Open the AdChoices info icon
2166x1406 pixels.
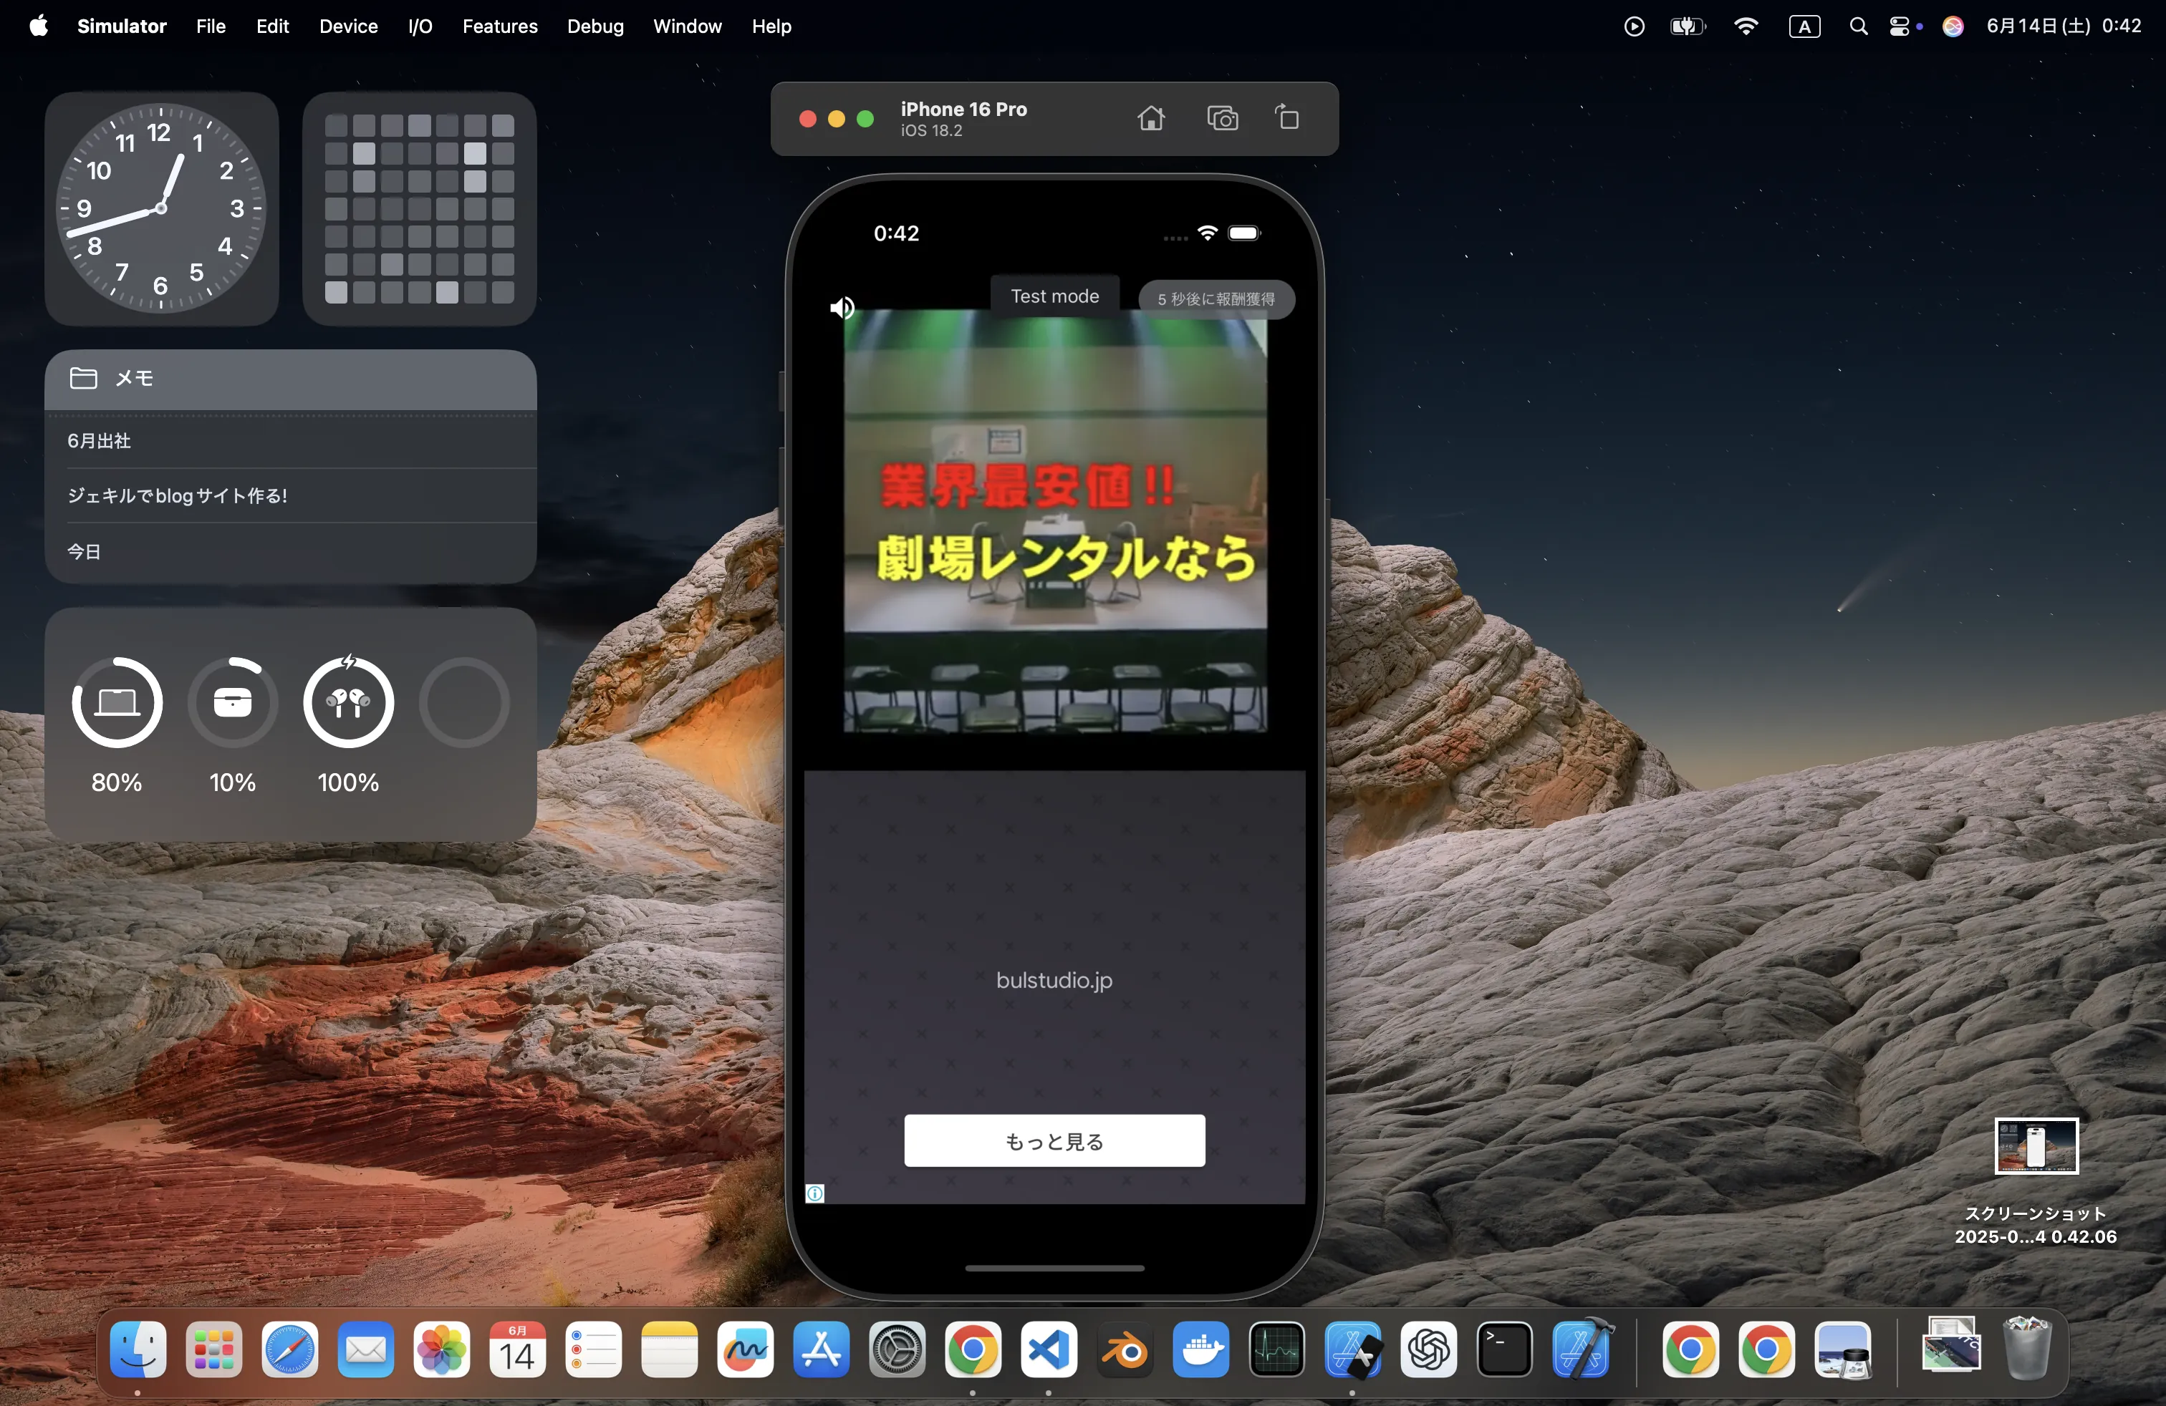[x=814, y=1193]
